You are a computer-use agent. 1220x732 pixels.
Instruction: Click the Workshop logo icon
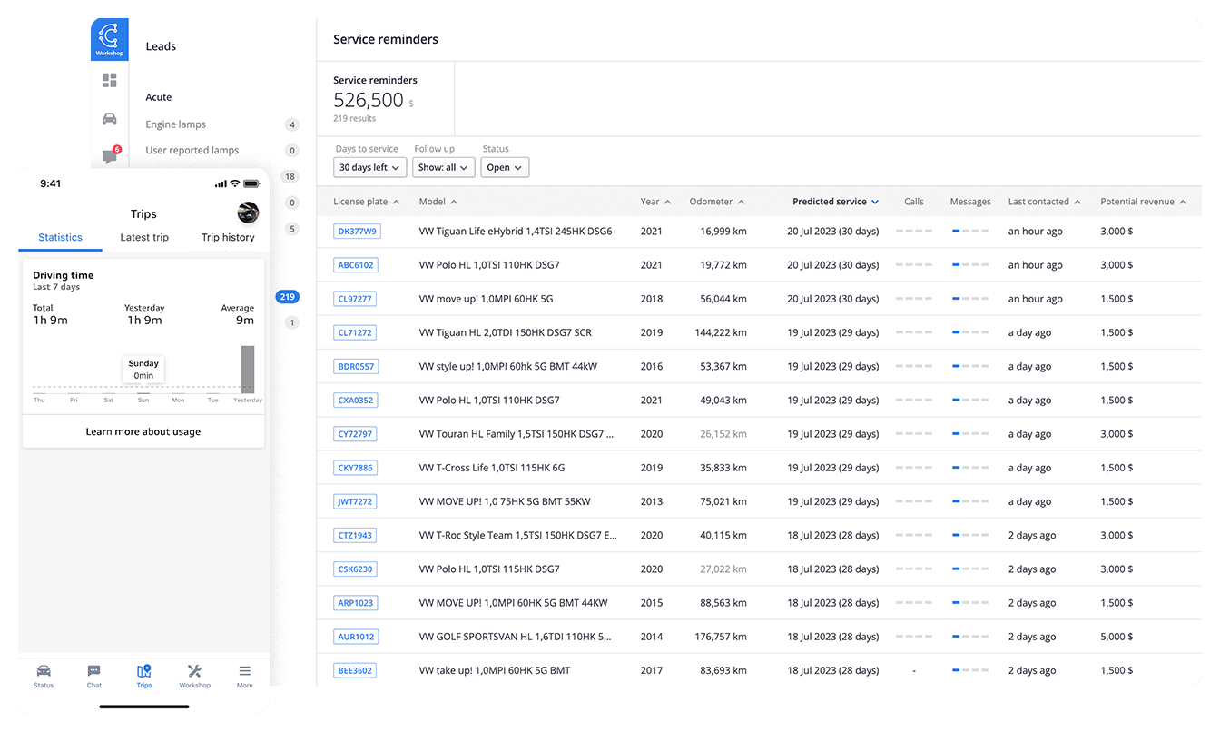pyautogui.click(x=109, y=39)
